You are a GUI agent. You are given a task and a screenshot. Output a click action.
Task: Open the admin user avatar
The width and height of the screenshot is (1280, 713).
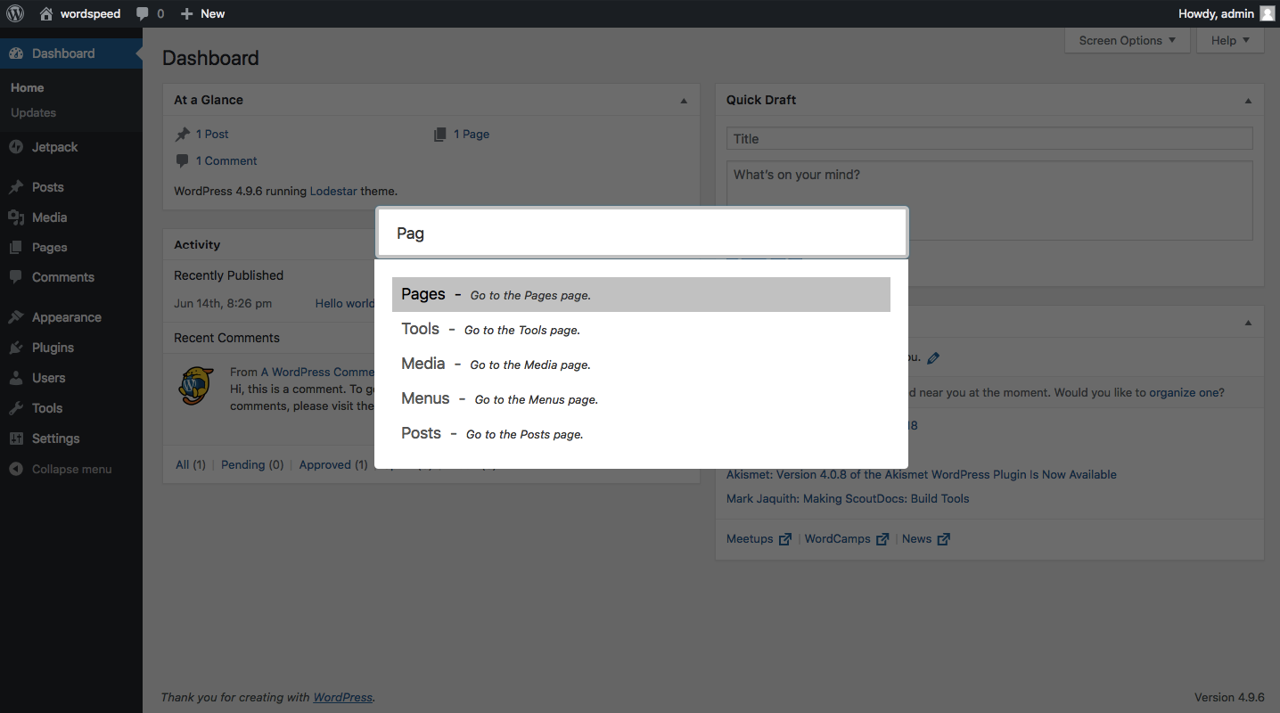pos(1267,13)
